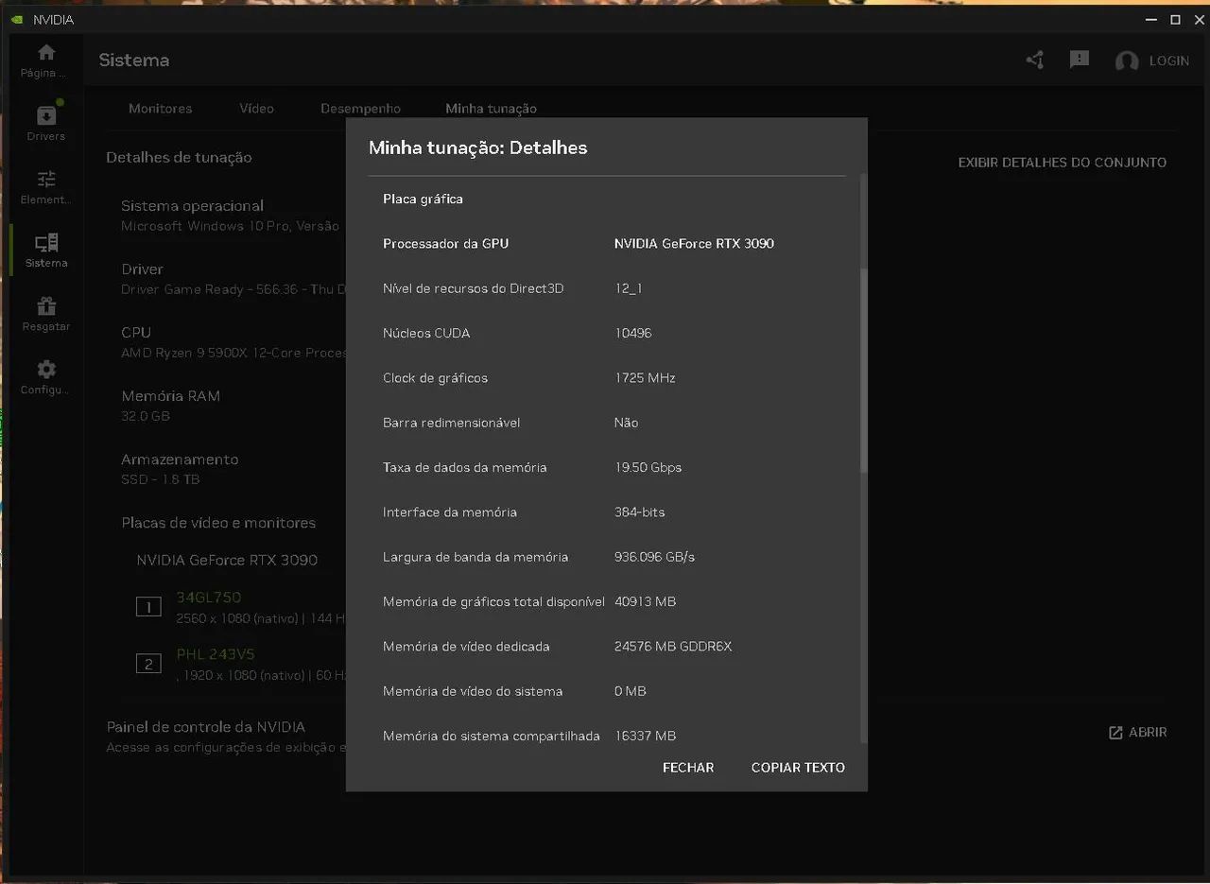
Task: Open the Elementos gráficos sliders icon
Action: click(x=45, y=180)
